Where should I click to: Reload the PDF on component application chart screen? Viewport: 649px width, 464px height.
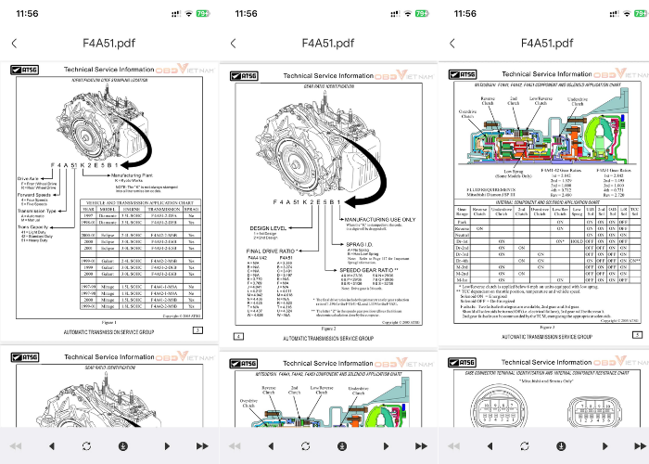point(525,446)
